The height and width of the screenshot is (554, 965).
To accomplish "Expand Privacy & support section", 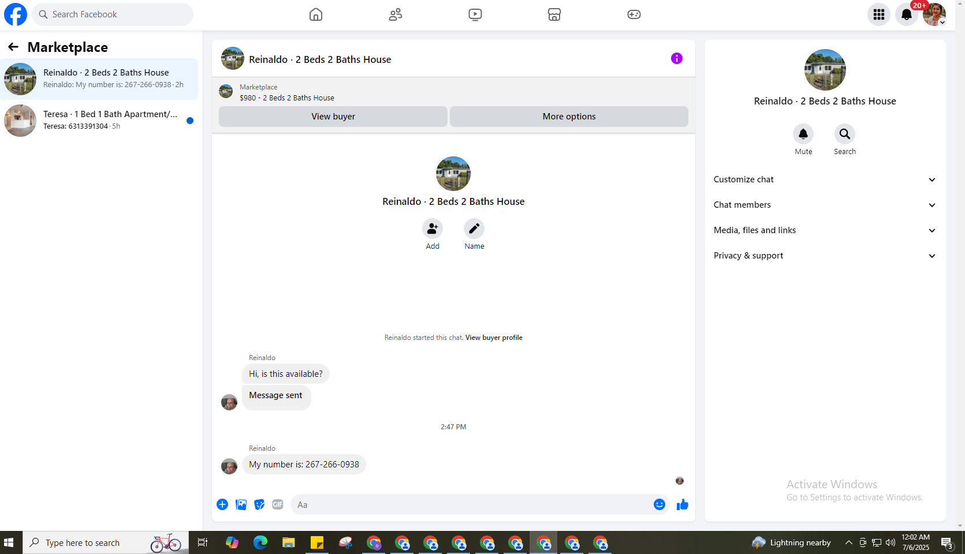I will (825, 256).
